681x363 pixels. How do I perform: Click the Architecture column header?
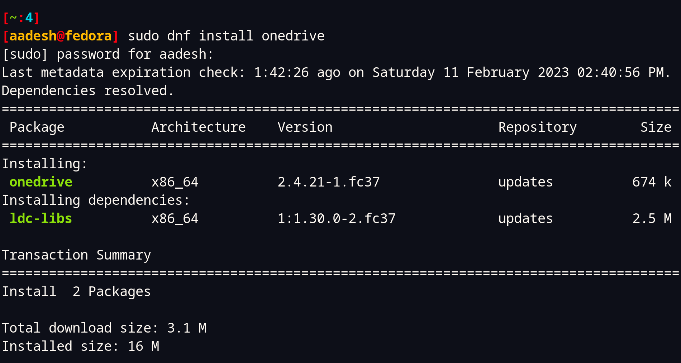coord(199,127)
